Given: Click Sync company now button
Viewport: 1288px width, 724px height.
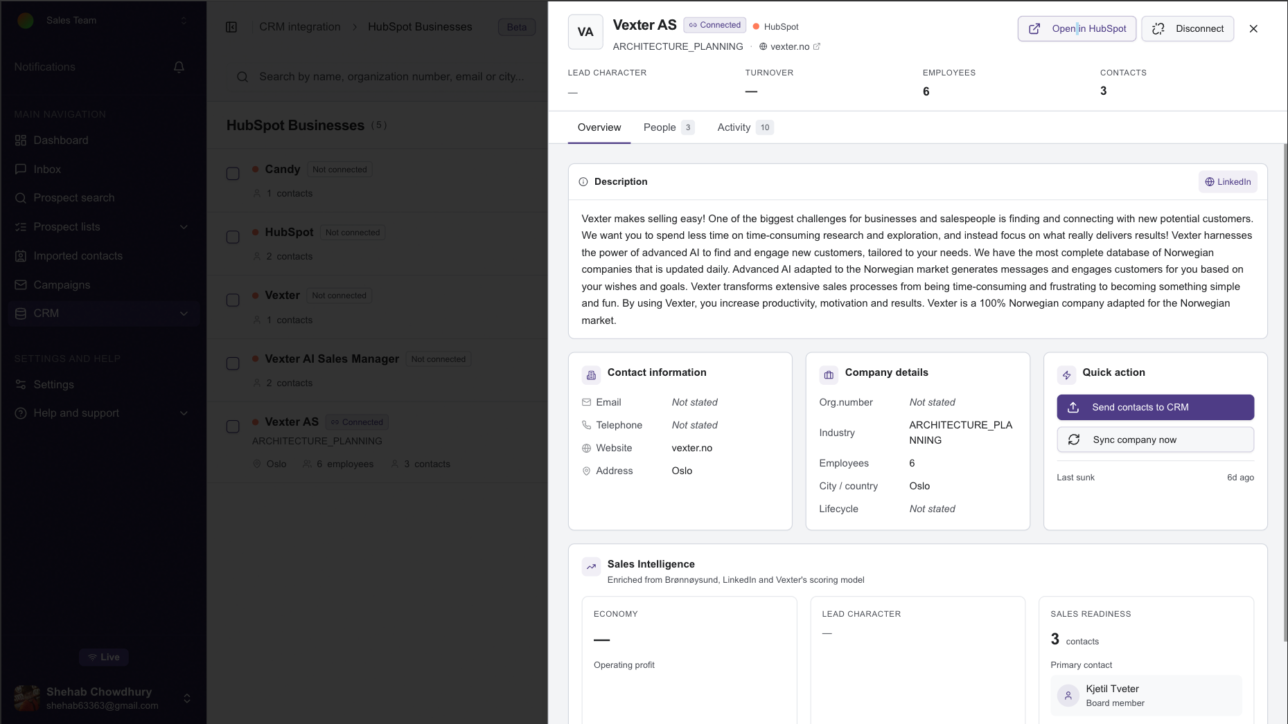Looking at the screenshot, I should coord(1156,440).
